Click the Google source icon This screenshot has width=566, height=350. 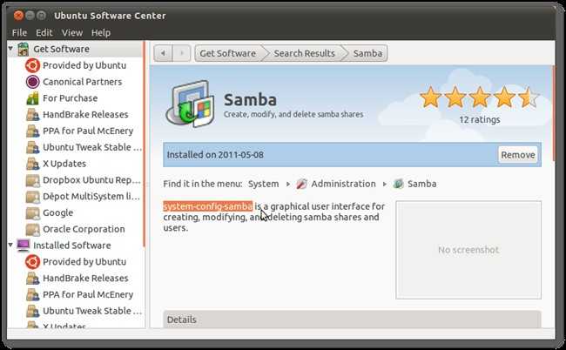(x=32, y=213)
